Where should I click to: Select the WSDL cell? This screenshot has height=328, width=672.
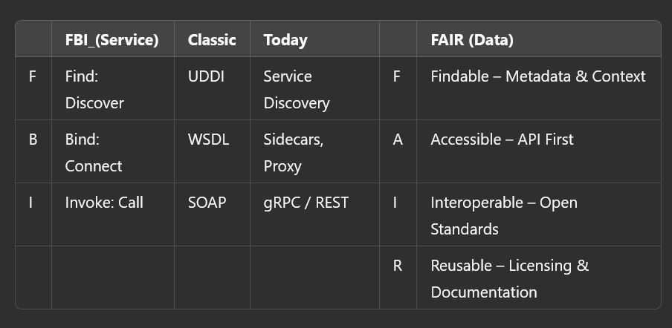[x=208, y=140]
